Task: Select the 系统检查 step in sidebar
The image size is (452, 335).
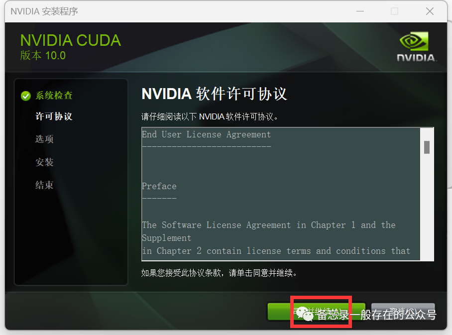Action: click(x=54, y=96)
